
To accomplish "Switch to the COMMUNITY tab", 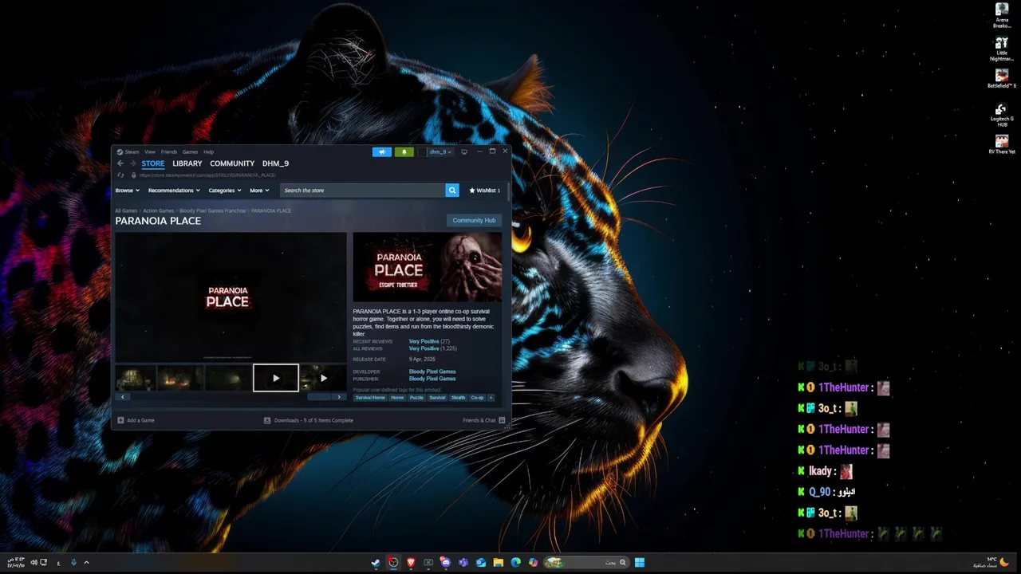I will [x=232, y=163].
